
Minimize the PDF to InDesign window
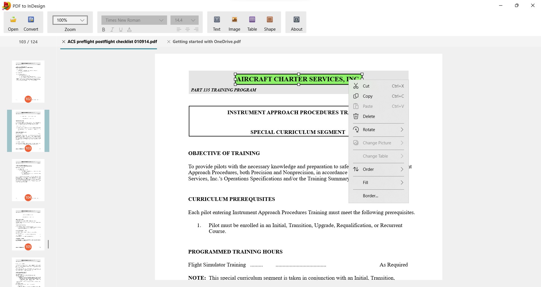click(501, 5)
